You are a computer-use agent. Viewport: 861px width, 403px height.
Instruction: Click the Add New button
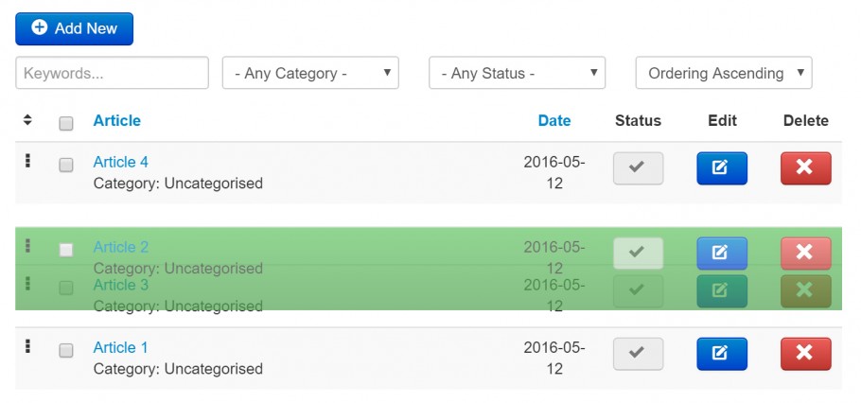coord(74,28)
